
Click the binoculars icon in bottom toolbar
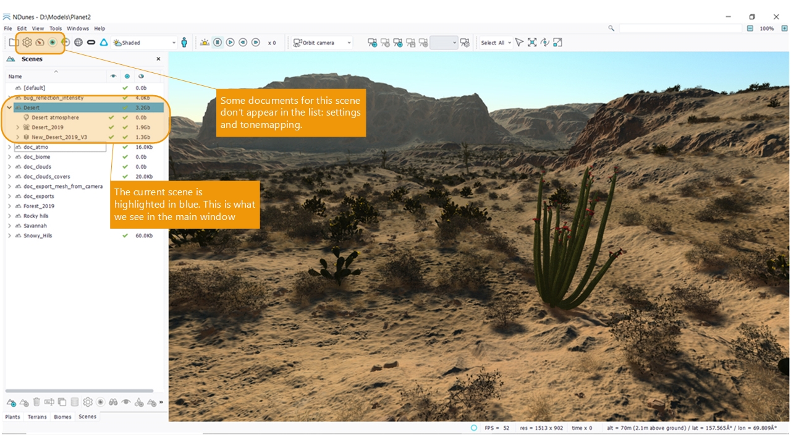[x=113, y=402]
